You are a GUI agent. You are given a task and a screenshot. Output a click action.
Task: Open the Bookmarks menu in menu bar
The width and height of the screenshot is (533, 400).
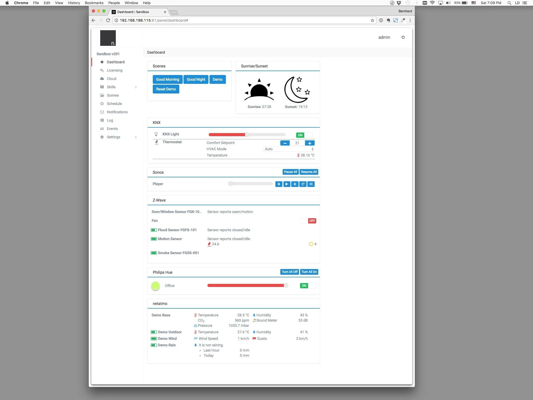(94, 3)
